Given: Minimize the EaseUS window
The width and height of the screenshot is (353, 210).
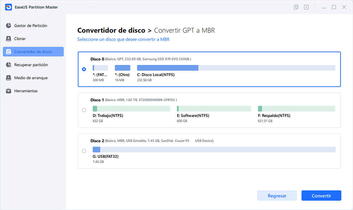Looking at the screenshot, I should [x=324, y=7].
